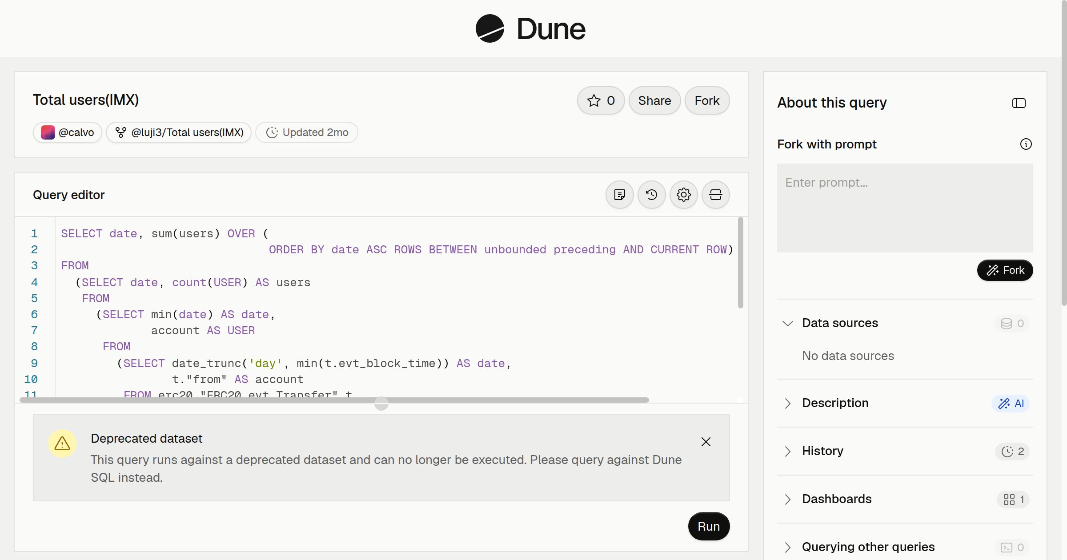Focus the Enter prompt text area
This screenshot has width=1067, height=560.
905,208
